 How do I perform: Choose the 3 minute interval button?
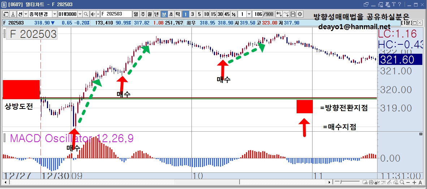click(192, 14)
